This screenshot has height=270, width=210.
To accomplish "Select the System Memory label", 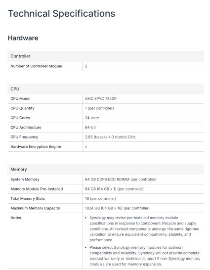I will coord(25,180).
